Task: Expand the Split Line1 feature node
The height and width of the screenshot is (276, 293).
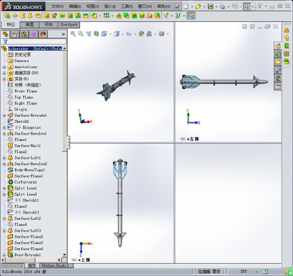Action: click(x=4, y=188)
